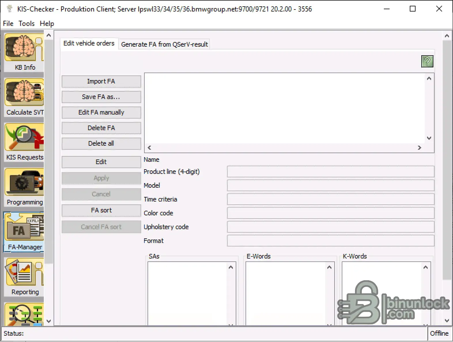Click right arrow of FA list horizontal scrollbar

click(x=420, y=148)
